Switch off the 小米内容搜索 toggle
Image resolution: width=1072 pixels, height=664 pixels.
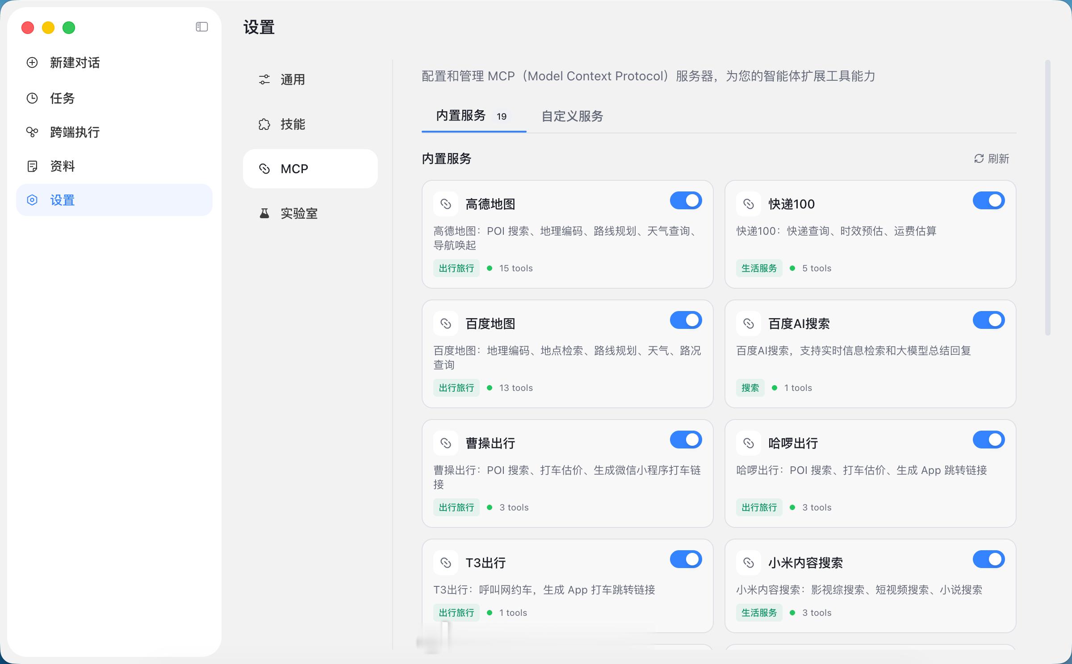click(988, 560)
